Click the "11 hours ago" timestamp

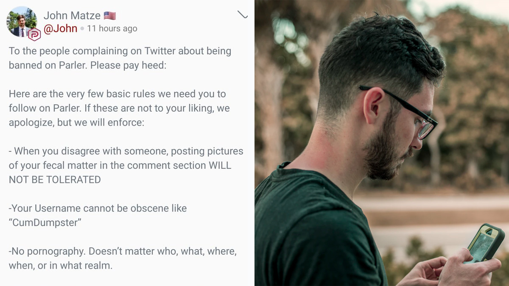point(112,29)
